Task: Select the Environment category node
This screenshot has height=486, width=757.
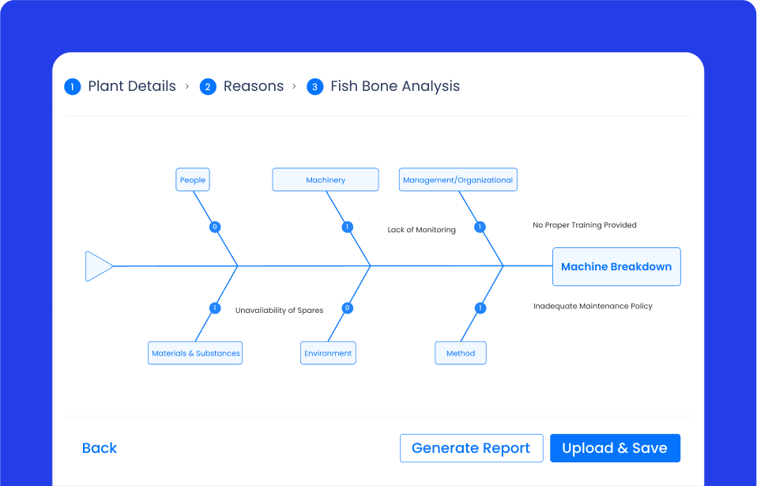Action: (x=327, y=352)
